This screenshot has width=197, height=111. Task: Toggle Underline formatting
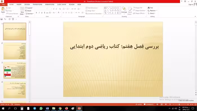click(x=42, y=13)
